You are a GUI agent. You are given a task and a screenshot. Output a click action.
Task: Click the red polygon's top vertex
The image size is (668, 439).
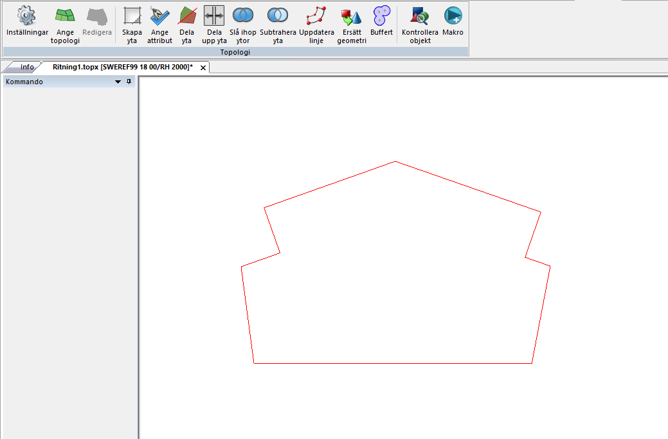(x=395, y=161)
